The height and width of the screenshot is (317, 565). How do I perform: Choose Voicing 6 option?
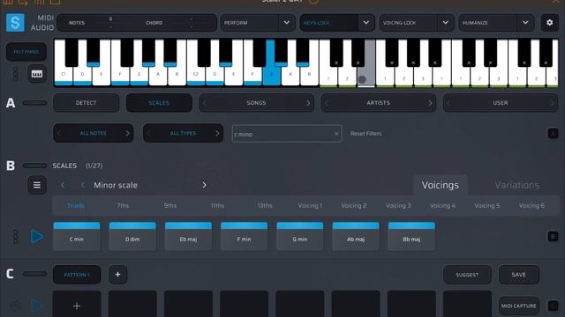pyautogui.click(x=531, y=205)
